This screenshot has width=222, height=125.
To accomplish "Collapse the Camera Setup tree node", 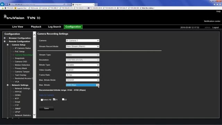I will [8, 45].
